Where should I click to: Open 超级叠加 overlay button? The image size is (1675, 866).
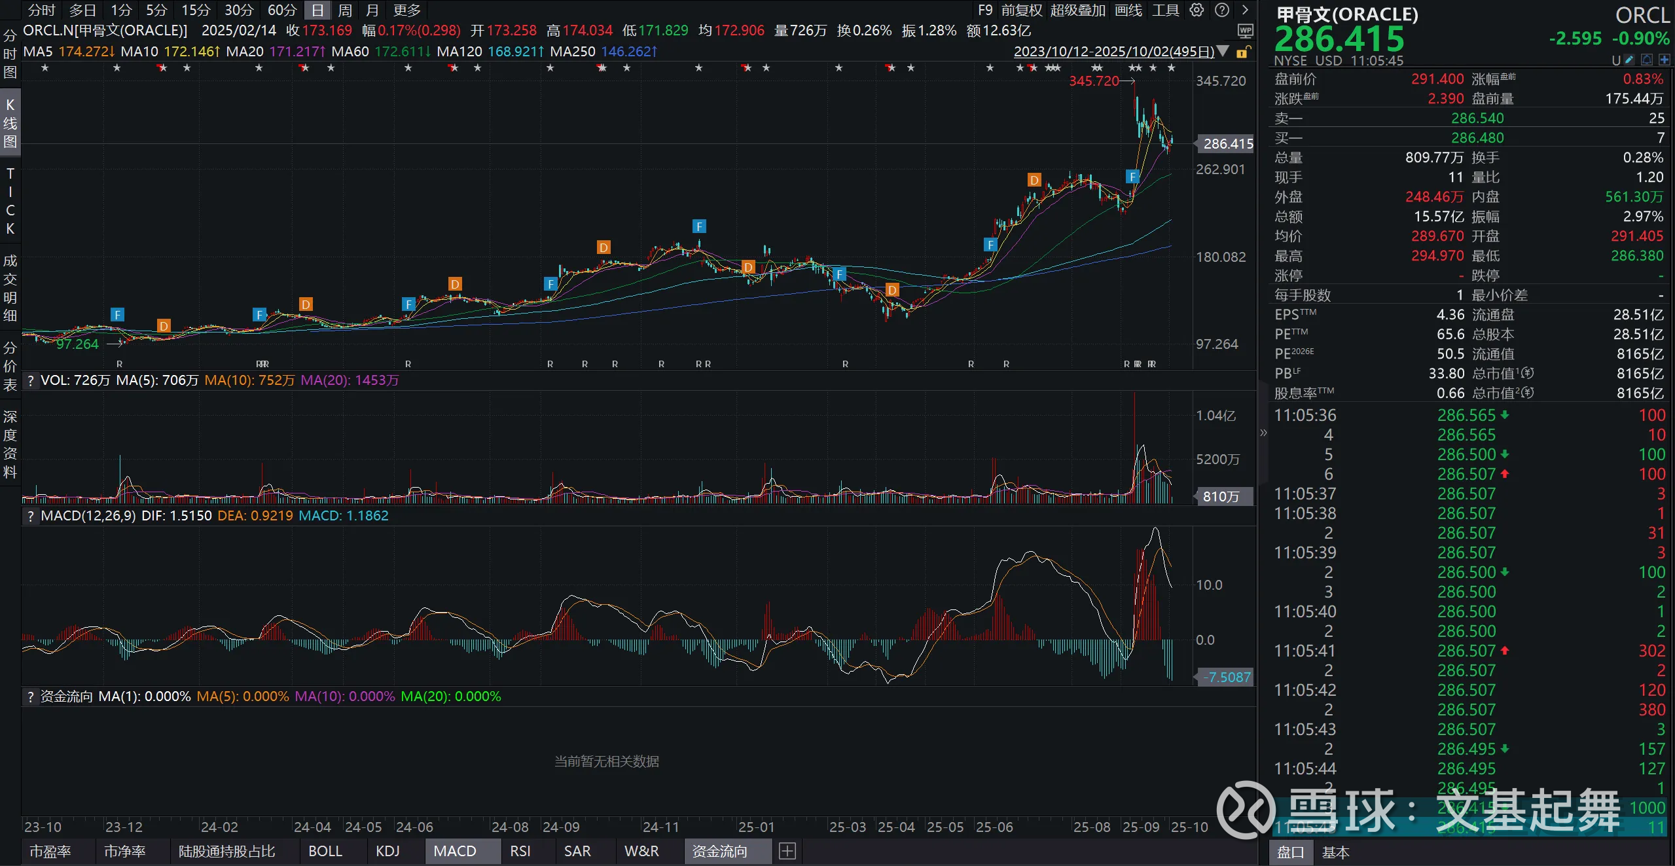pyautogui.click(x=1077, y=10)
